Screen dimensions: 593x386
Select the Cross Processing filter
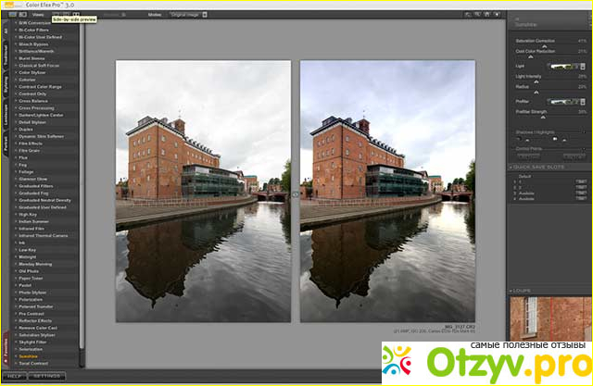click(39, 106)
